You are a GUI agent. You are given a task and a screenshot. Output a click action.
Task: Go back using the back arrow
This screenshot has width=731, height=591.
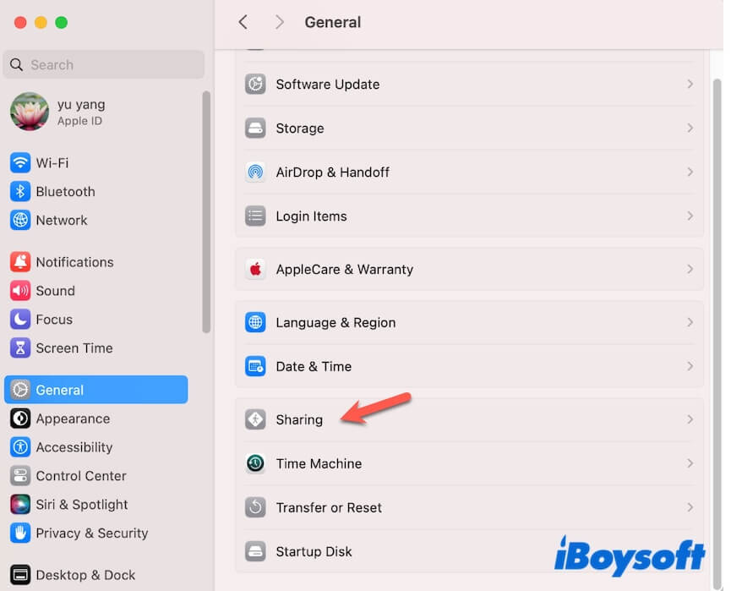[243, 23]
